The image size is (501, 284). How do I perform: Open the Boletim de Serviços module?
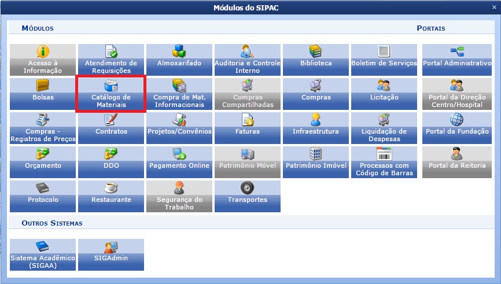[x=384, y=60]
